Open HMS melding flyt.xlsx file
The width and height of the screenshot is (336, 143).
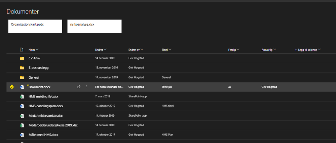click(x=43, y=96)
